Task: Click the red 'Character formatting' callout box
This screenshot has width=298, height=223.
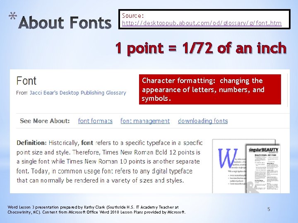Action: point(210,89)
